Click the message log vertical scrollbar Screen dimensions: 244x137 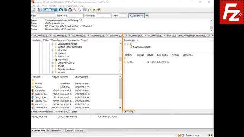(212, 25)
